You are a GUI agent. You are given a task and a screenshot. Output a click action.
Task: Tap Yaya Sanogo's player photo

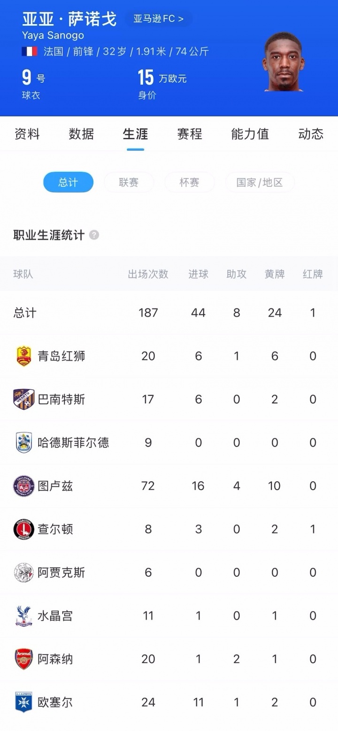click(283, 62)
